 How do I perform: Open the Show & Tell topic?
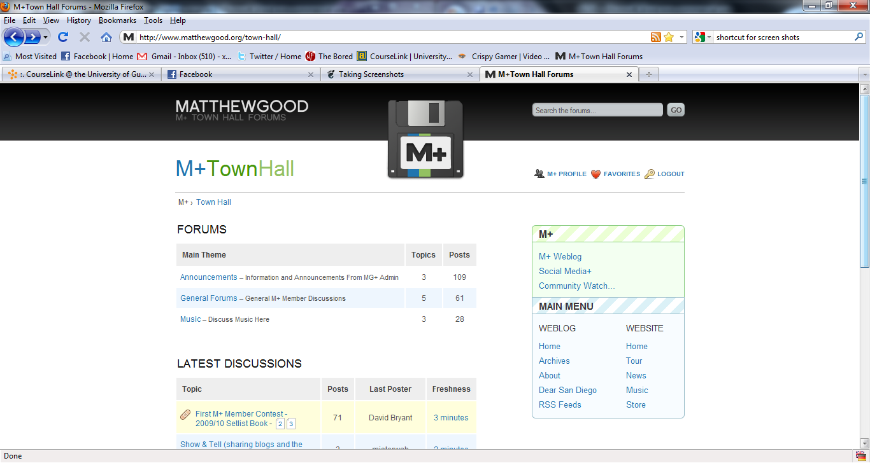[x=241, y=445]
